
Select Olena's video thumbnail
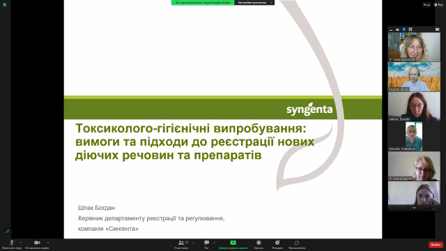414,166
